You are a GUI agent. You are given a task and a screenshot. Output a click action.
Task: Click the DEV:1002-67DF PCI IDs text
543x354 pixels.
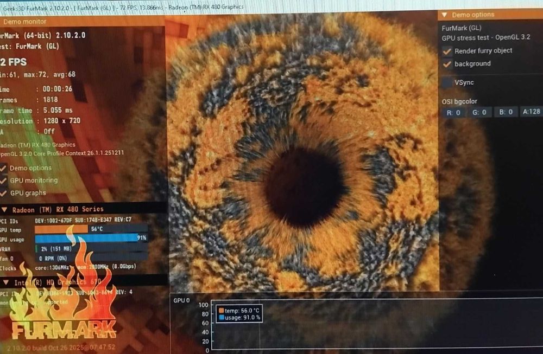click(83, 220)
